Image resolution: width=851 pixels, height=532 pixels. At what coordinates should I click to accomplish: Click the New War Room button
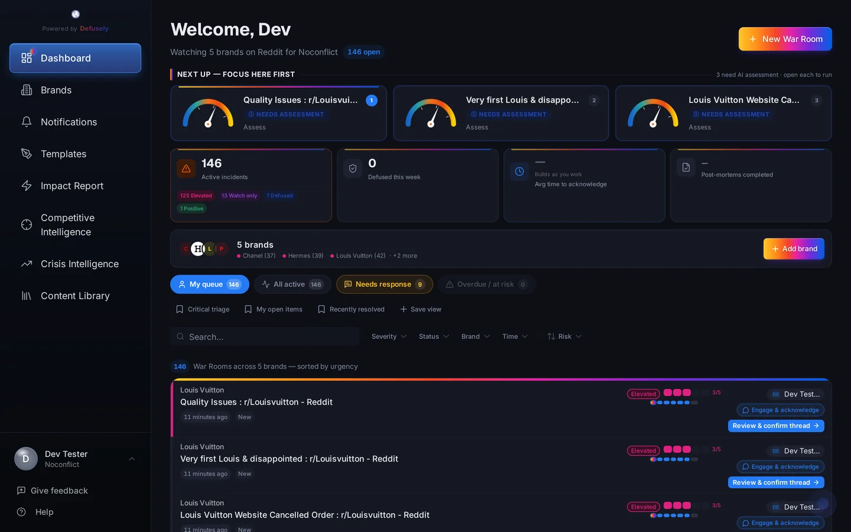point(785,39)
